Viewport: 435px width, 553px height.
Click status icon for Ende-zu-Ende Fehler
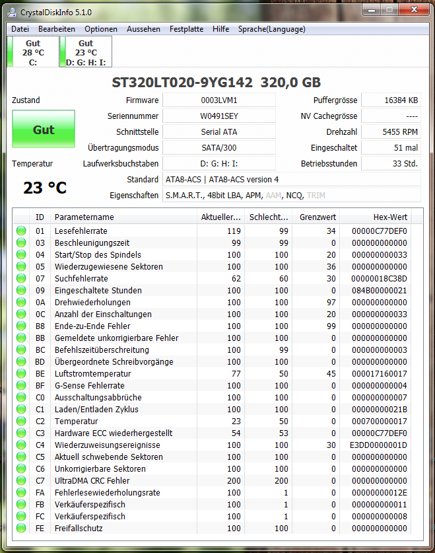21,326
